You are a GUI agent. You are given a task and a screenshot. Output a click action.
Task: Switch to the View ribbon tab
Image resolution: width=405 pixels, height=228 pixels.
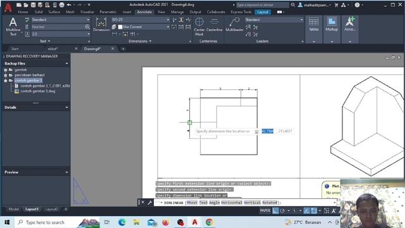pos(161,12)
